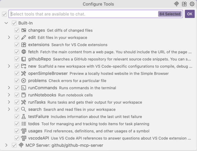The width and height of the screenshot is (197, 151).
Task: Toggle the select-all checkbox beside search field
Action: pos(4,14)
